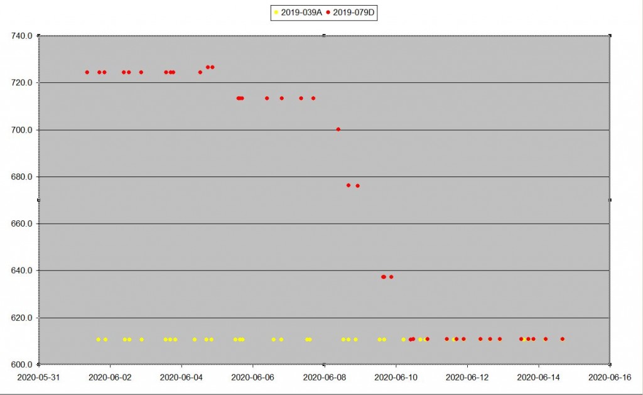Image resolution: width=643 pixels, height=395 pixels.
Task: Click the bottom-right plot area resize handle
Action: coord(610,364)
